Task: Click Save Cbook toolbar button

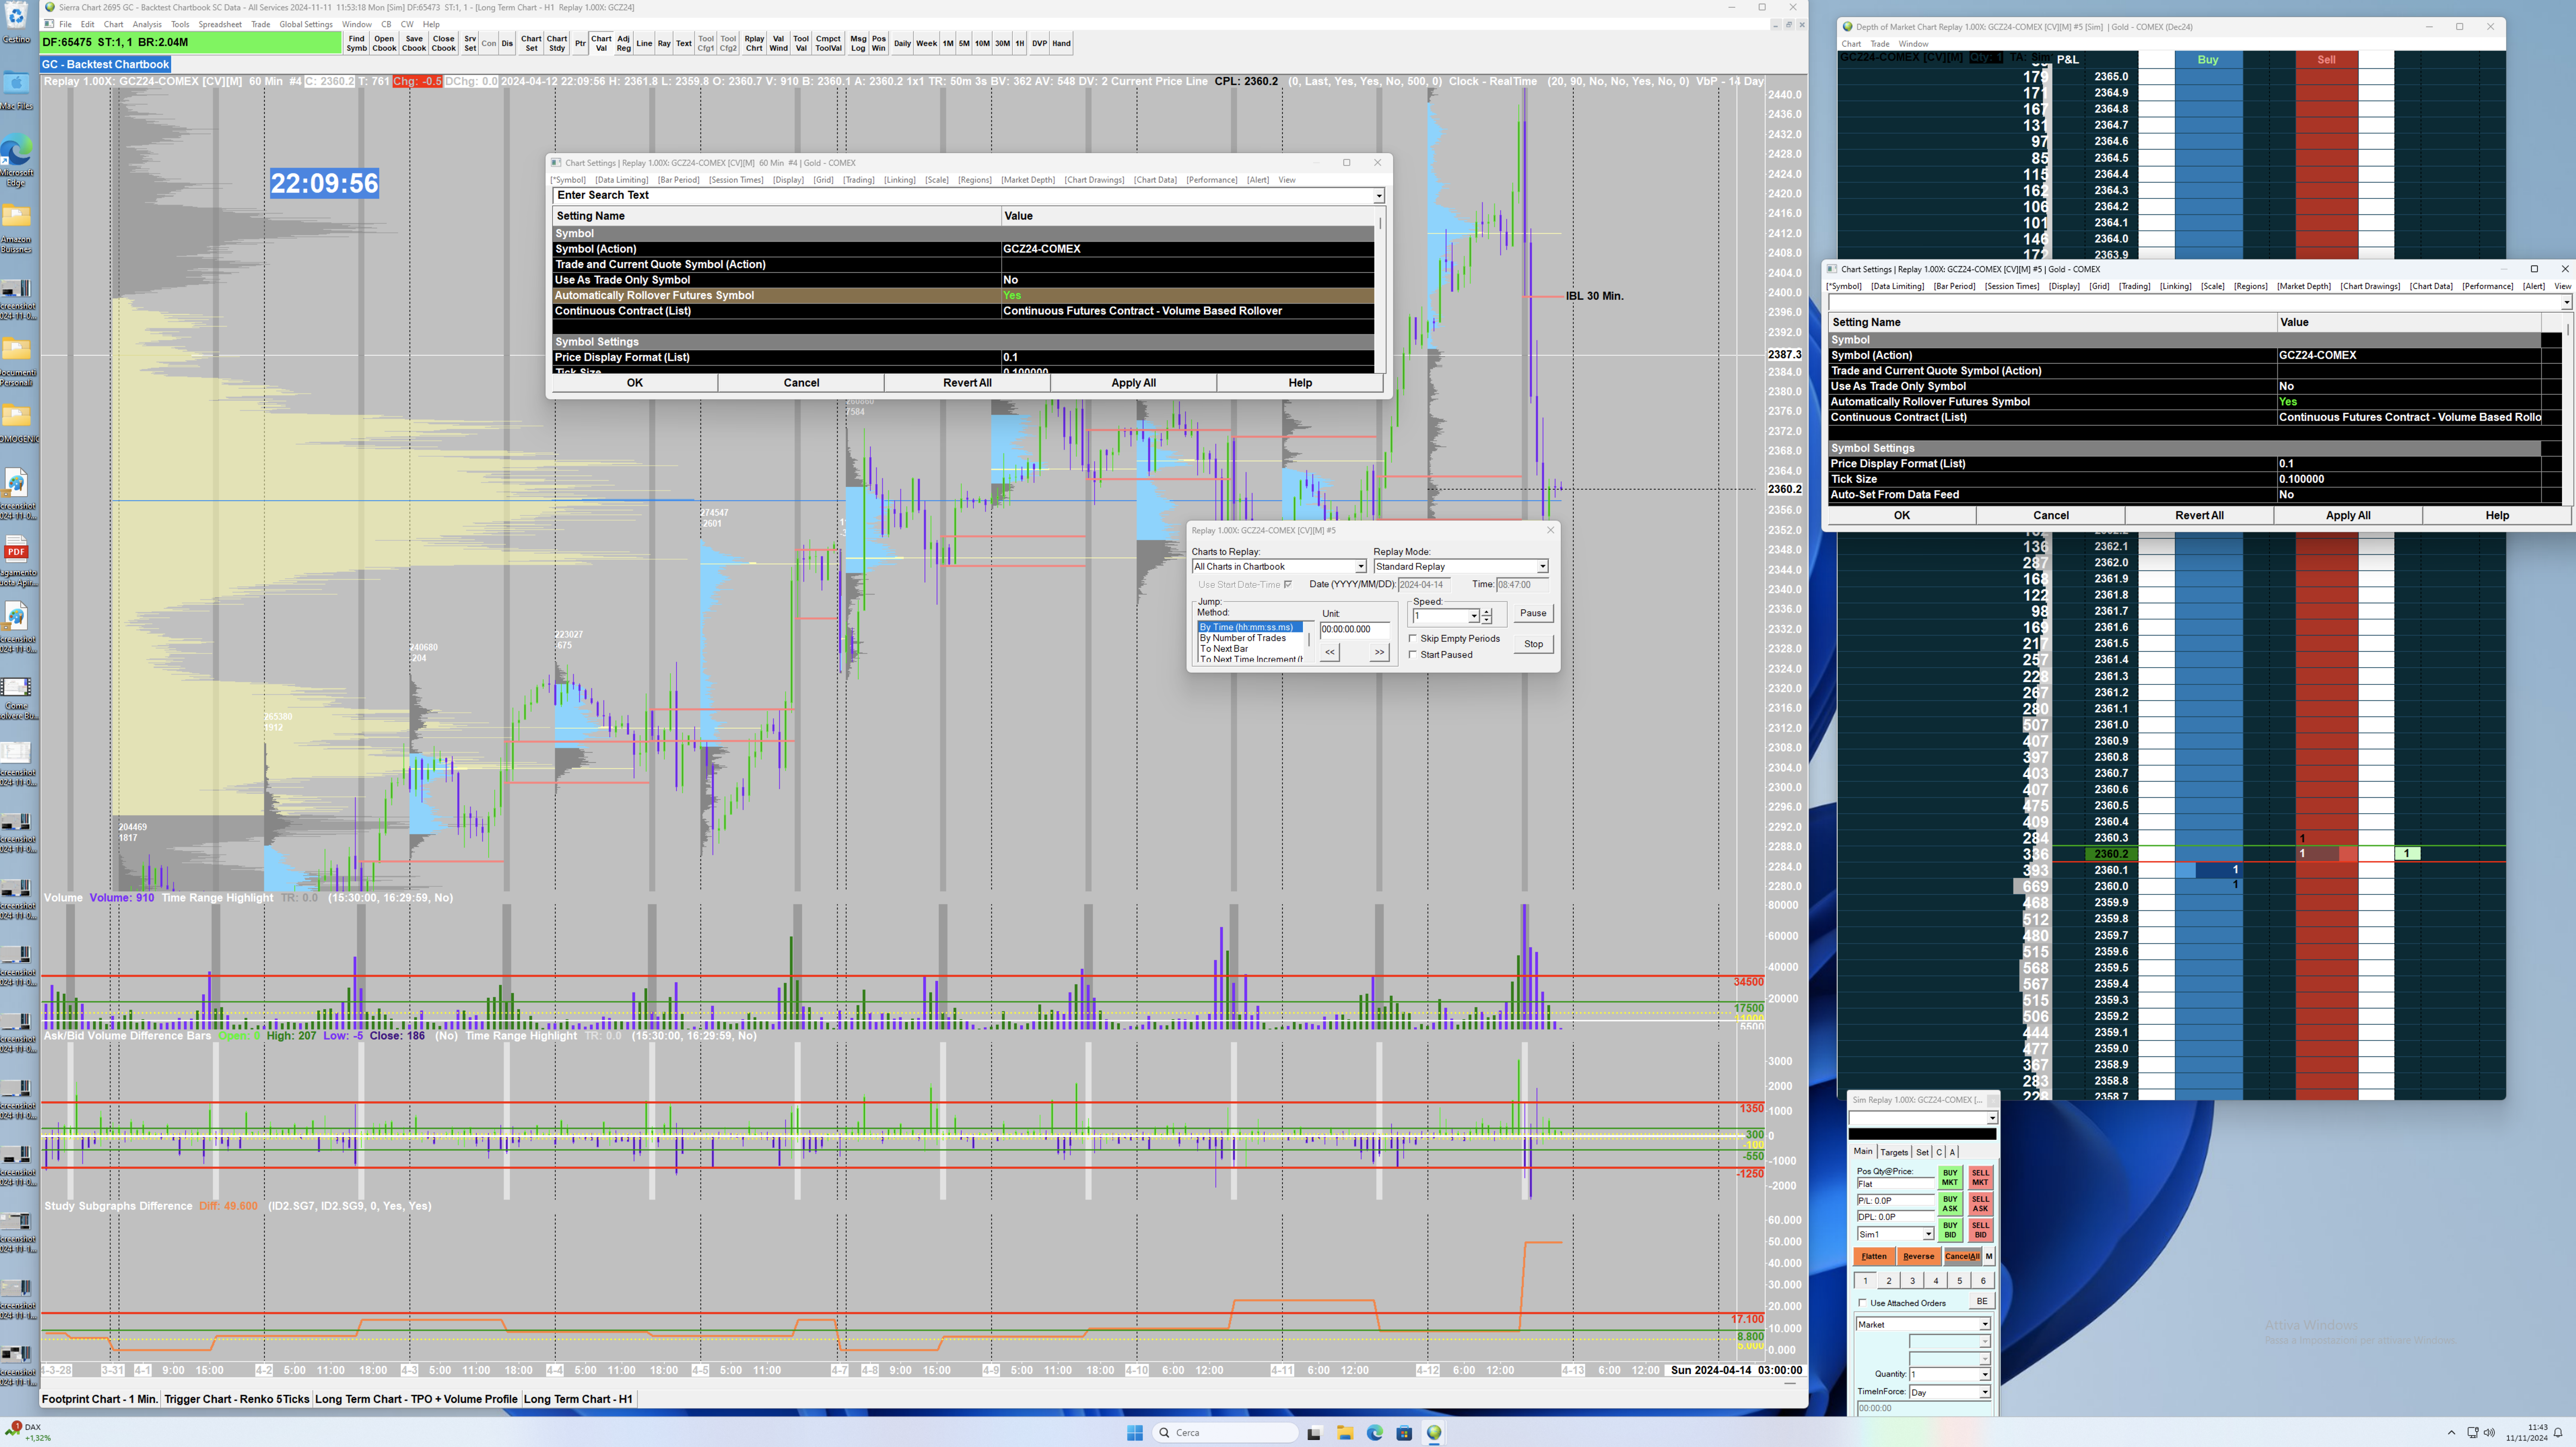Action: (414, 43)
